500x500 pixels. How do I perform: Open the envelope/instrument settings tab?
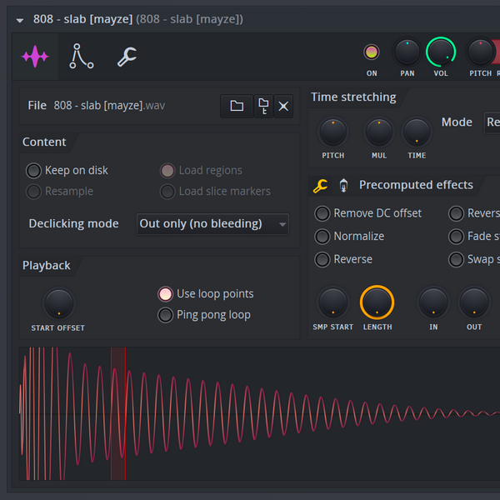[x=82, y=57]
